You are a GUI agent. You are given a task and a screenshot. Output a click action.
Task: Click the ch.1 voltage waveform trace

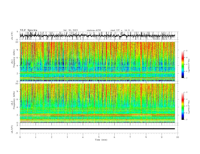(97, 36)
